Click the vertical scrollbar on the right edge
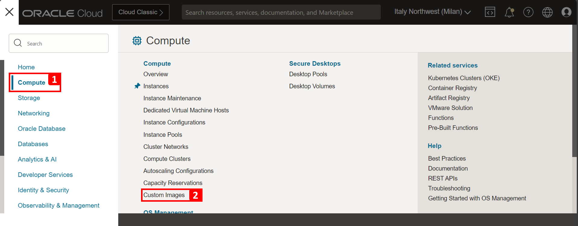578x226 pixels. [575, 91]
